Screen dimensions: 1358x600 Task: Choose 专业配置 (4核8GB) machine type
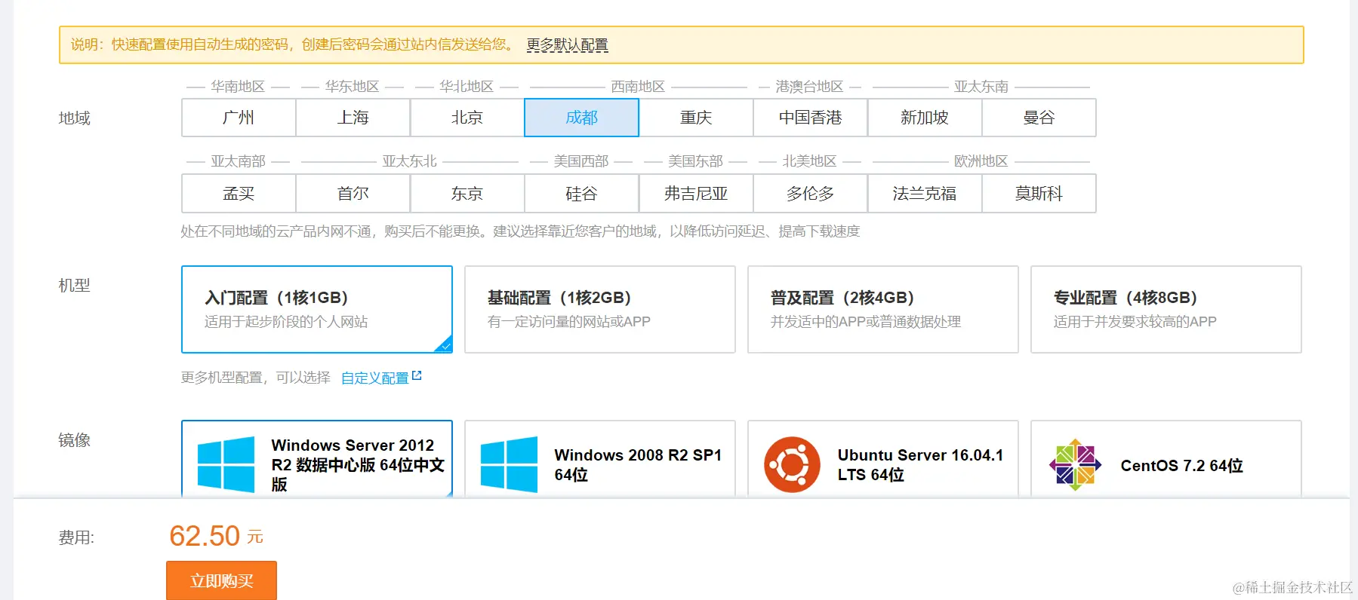(1166, 309)
